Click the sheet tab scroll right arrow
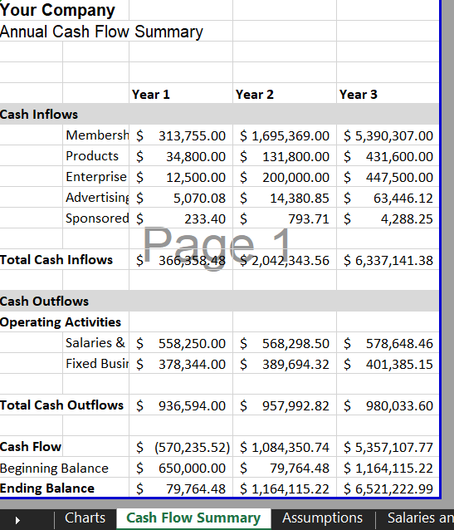The width and height of the screenshot is (454, 530). (x=17, y=520)
